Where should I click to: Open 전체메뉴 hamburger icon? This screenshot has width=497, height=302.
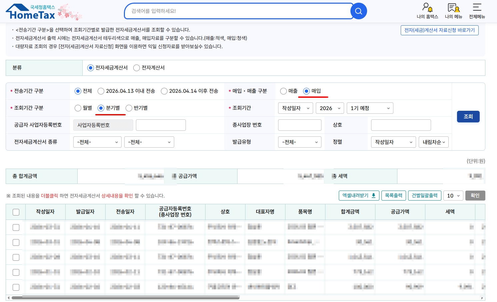477,11
